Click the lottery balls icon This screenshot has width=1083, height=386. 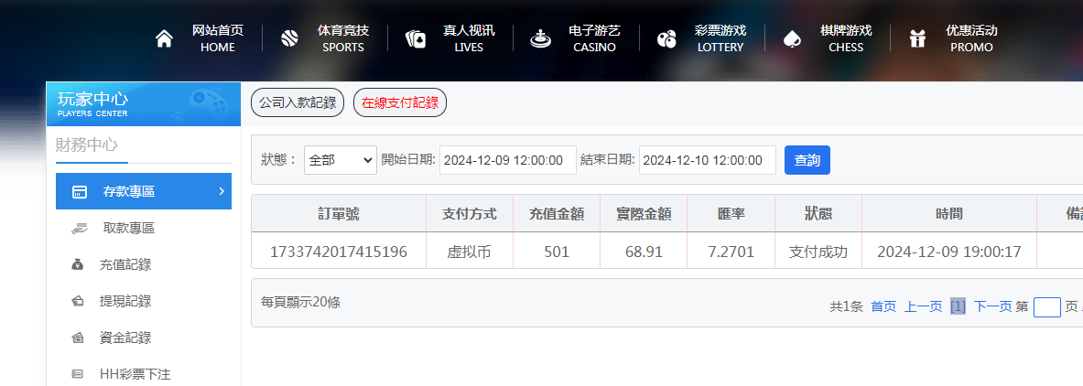click(x=666, y=38)
